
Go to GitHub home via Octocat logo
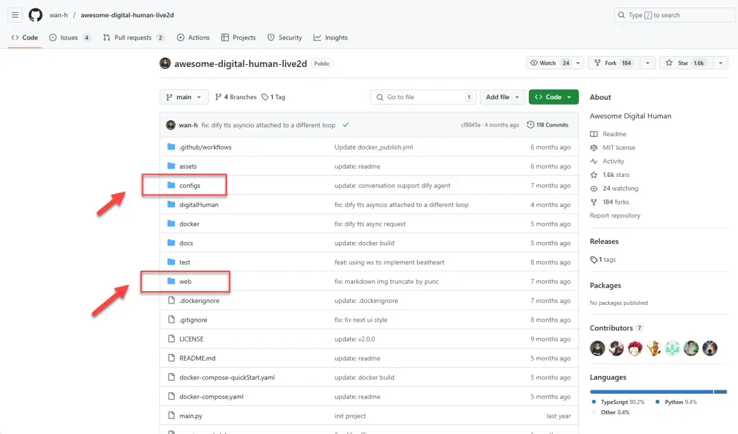(36, 15)
